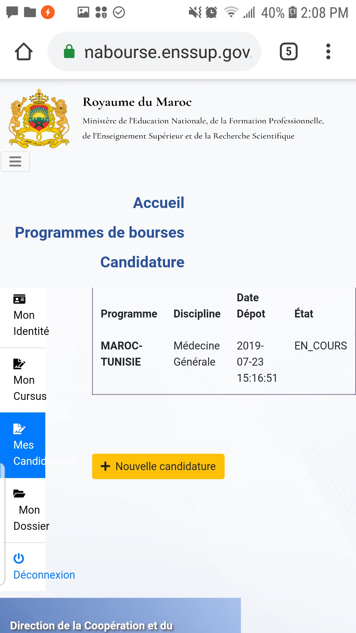Open the Chrome three-dot overflow menu
This screenshot has width=356, height=633.
click(x=328, y=52)
